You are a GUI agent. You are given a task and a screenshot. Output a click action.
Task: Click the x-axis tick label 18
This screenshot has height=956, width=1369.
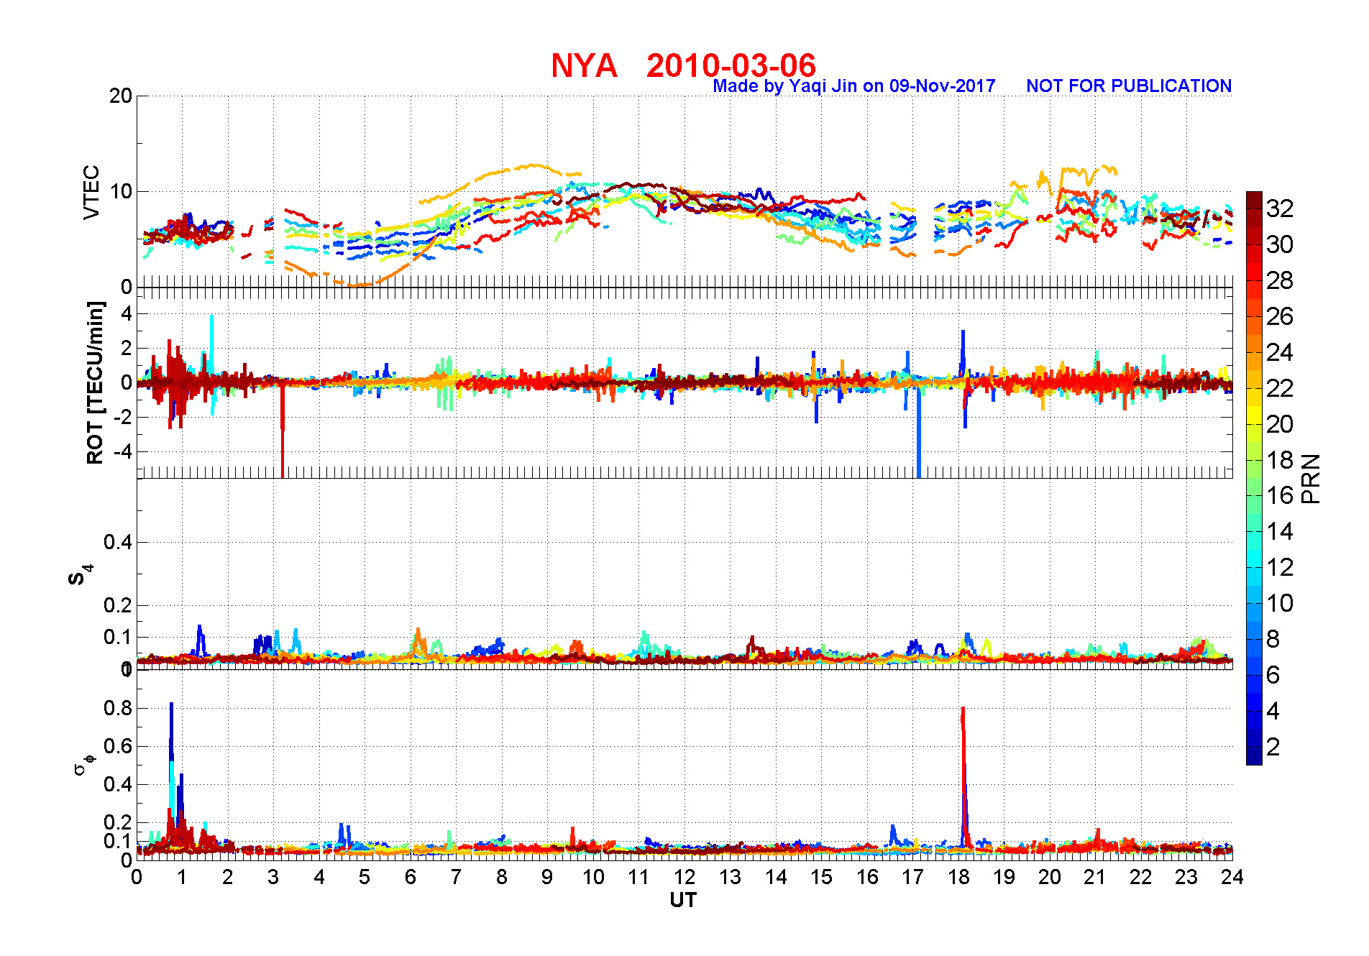click(x=958, y=877)
